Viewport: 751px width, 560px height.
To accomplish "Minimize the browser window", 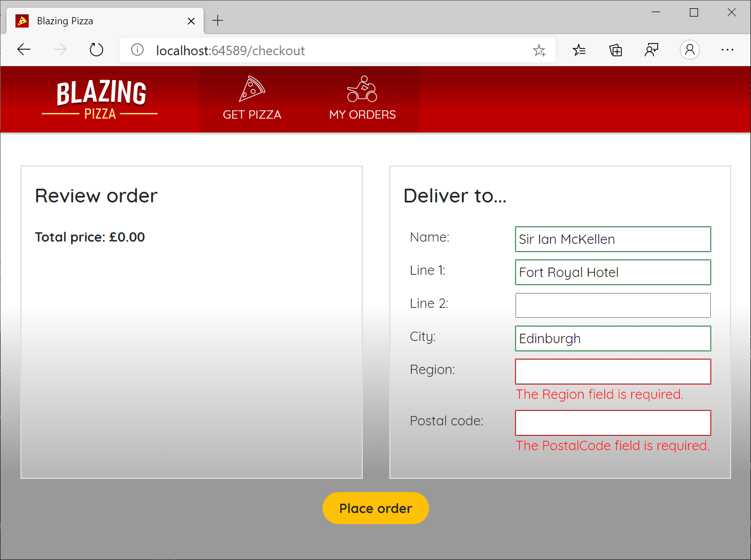I will pos(656,12).
